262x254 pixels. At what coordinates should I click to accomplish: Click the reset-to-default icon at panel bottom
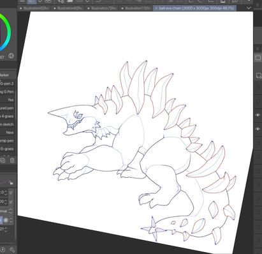point(3,250)
